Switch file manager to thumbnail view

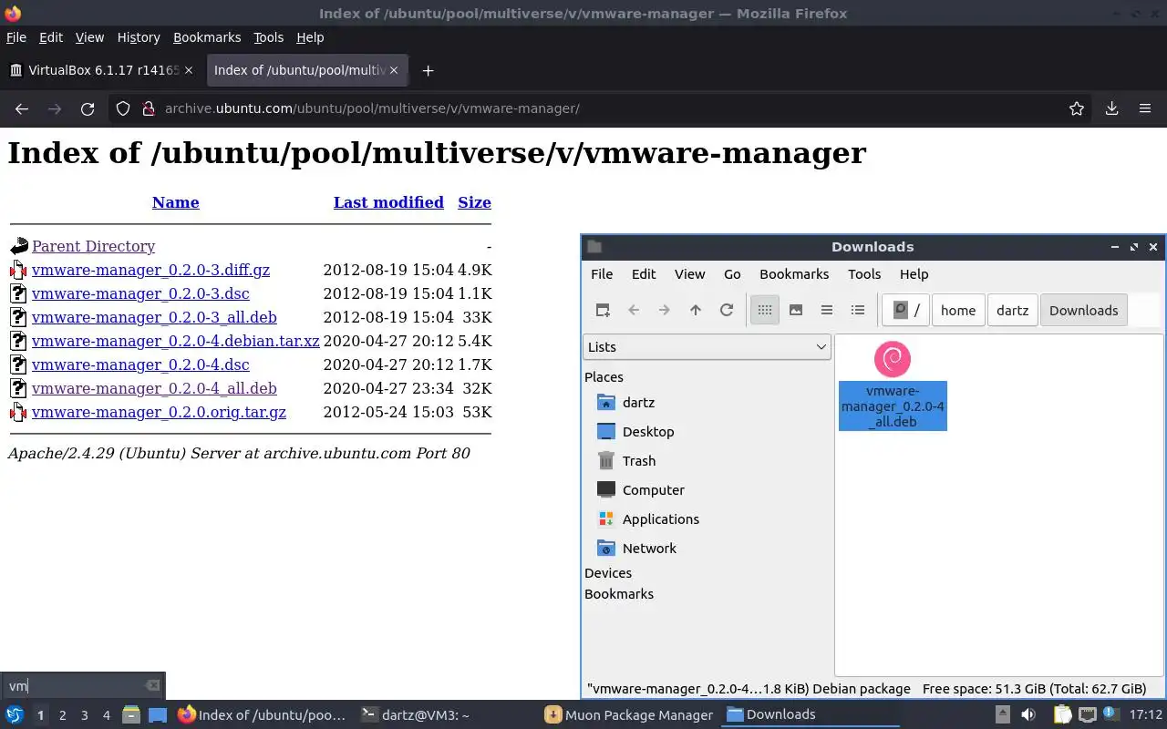point(796,310)
